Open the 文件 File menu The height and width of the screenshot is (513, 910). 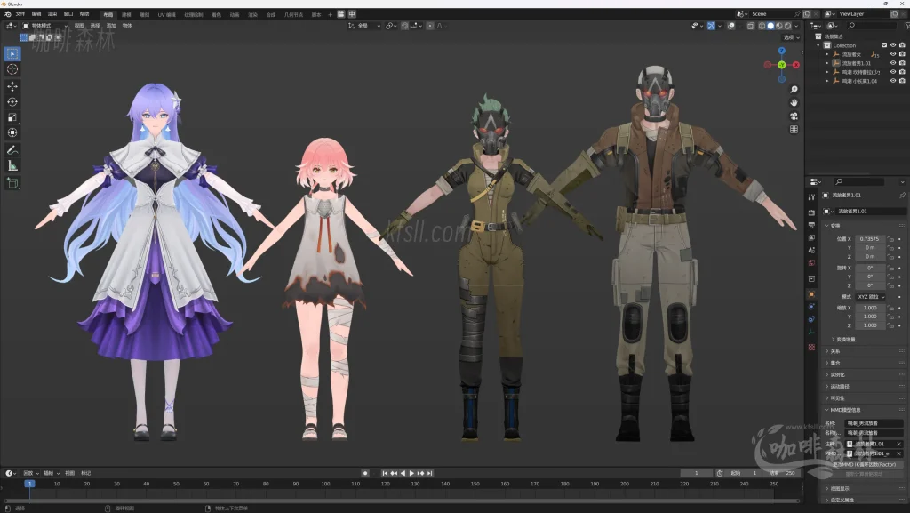tap(20, 14)
